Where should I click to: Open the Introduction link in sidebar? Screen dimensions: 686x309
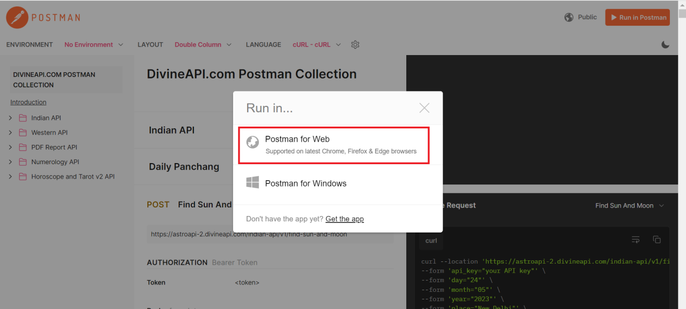(28, 102)
